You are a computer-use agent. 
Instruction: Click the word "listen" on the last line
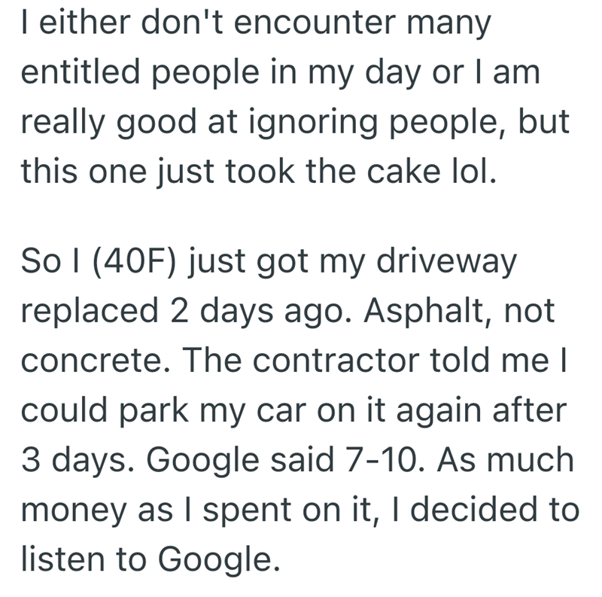click(x=56, y=561)
